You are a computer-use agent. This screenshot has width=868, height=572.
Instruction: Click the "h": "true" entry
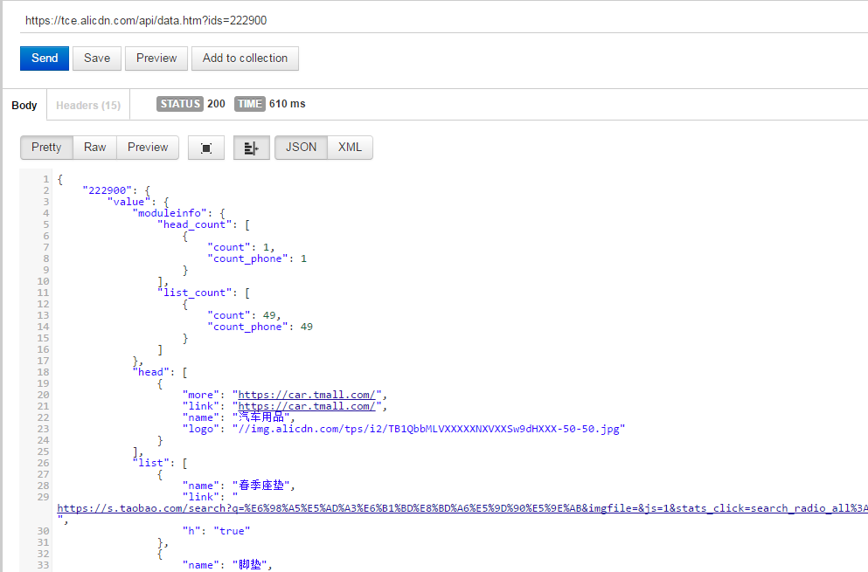coord(217,530)
